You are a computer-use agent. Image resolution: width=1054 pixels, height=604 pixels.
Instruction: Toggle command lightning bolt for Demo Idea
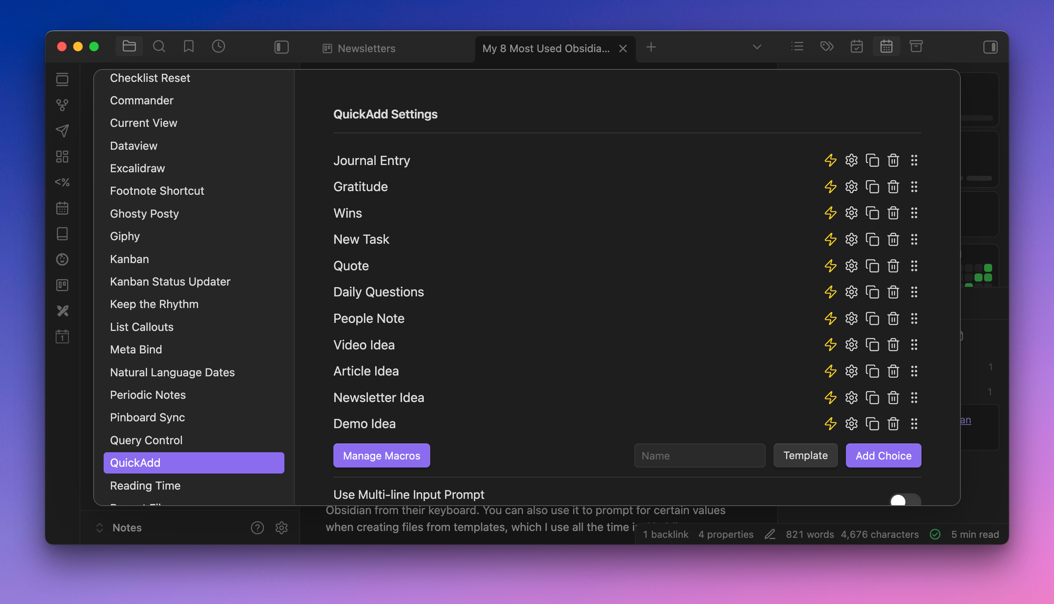click(x=830, y=424)
